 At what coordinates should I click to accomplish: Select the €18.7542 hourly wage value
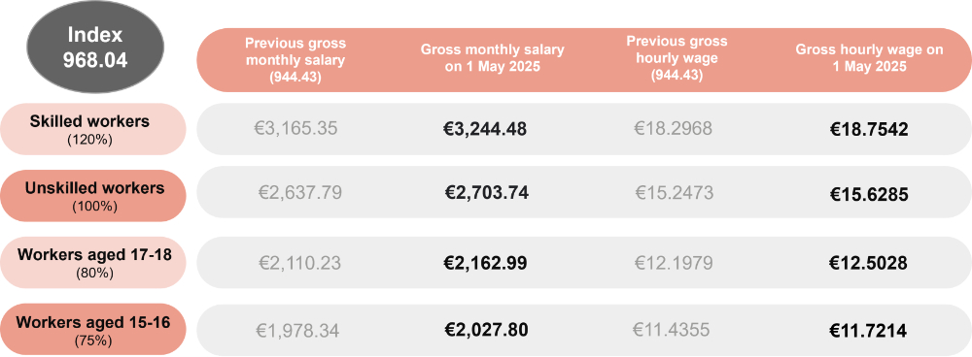coord(869,129)
